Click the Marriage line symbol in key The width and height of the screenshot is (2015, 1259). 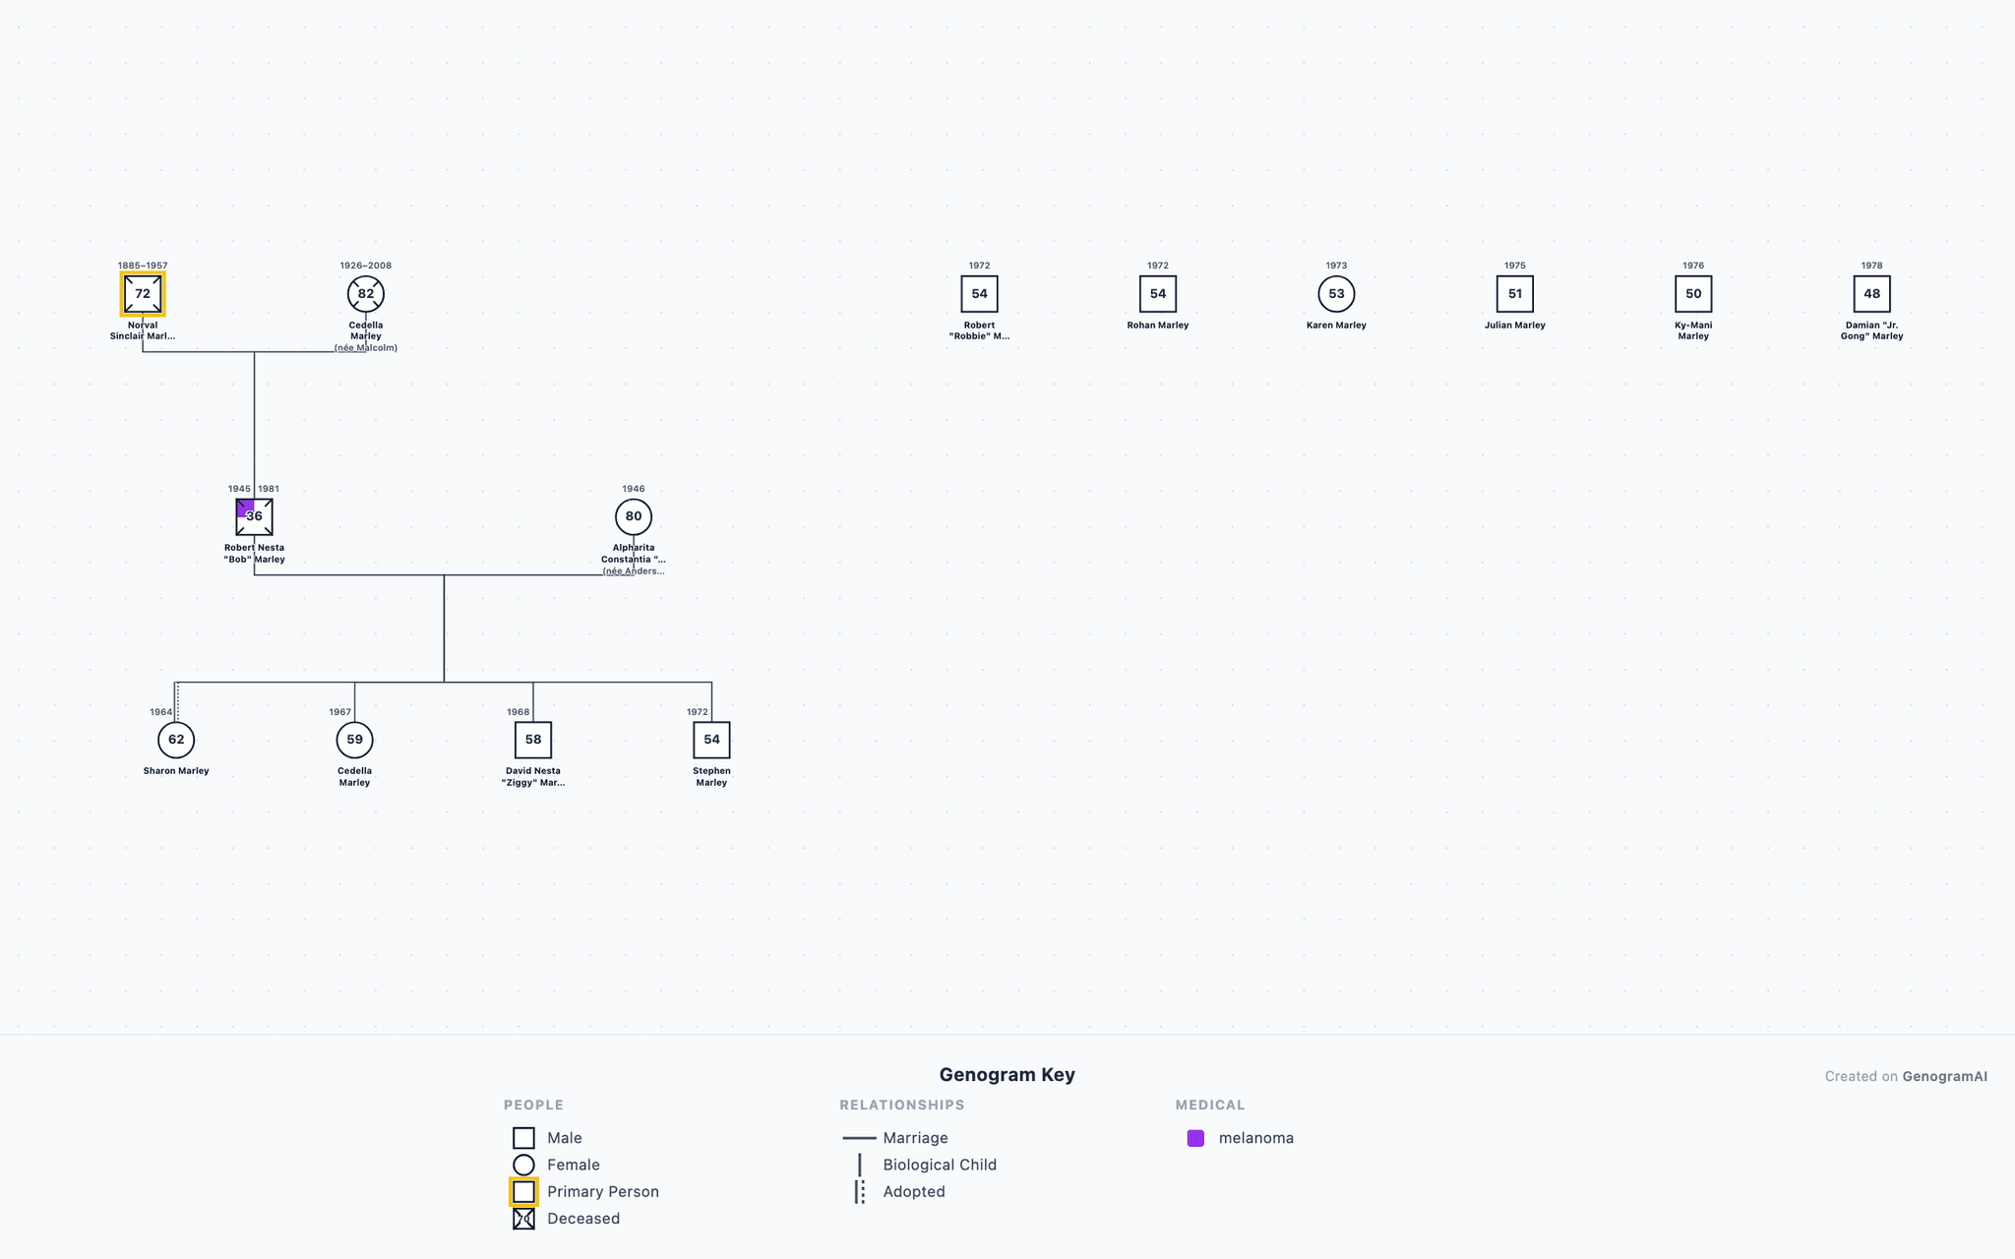tap(859, 1138)
